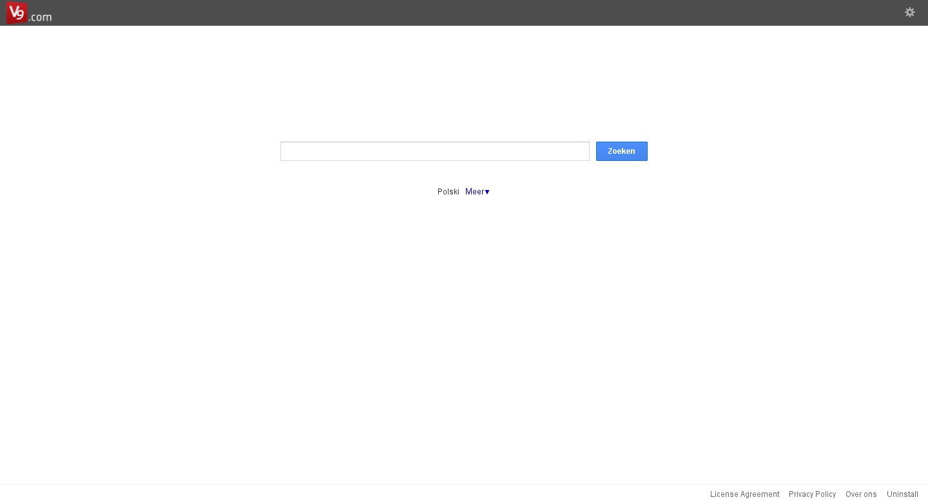928x504 pixels.
Task: Click the red V9 logo icon
Action: tap(17, 13)
